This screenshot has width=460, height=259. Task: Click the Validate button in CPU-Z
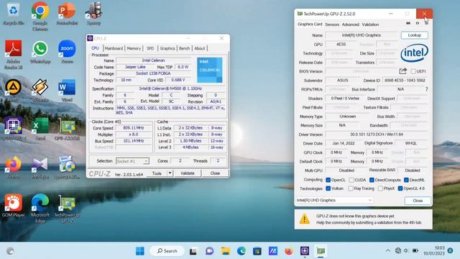pyautogui.click(x=188, y=173)
